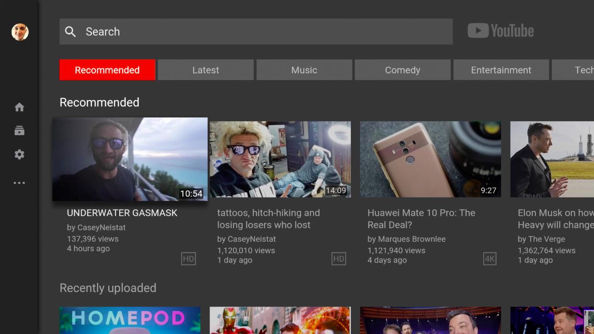Open the Jimmy Fallon talk show thumbnail
Screen dimensions: 594x334
pos(430,321)
